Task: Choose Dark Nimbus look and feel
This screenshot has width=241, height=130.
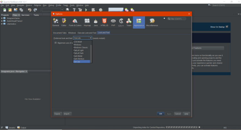Action: click(82, 59)
